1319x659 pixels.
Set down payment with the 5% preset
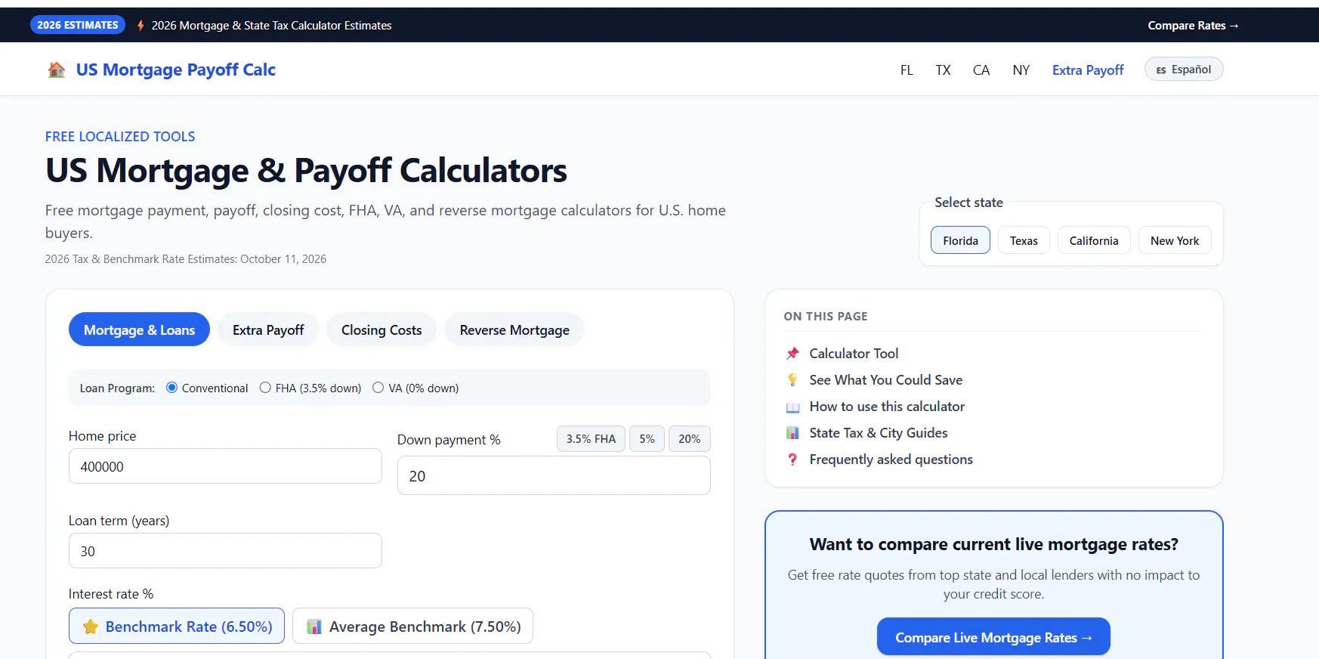[647, 439]
